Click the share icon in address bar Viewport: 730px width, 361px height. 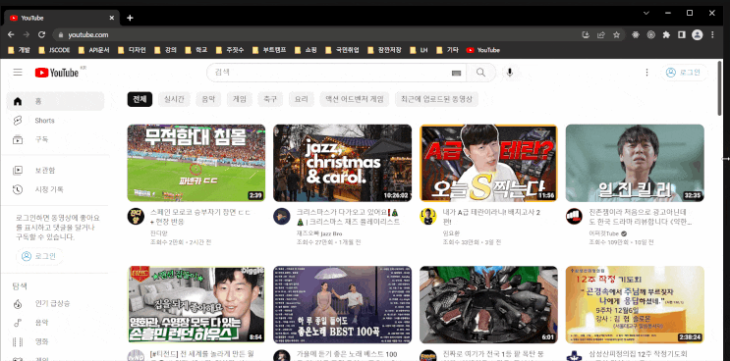pyautogui.click(x=601, y=35)
